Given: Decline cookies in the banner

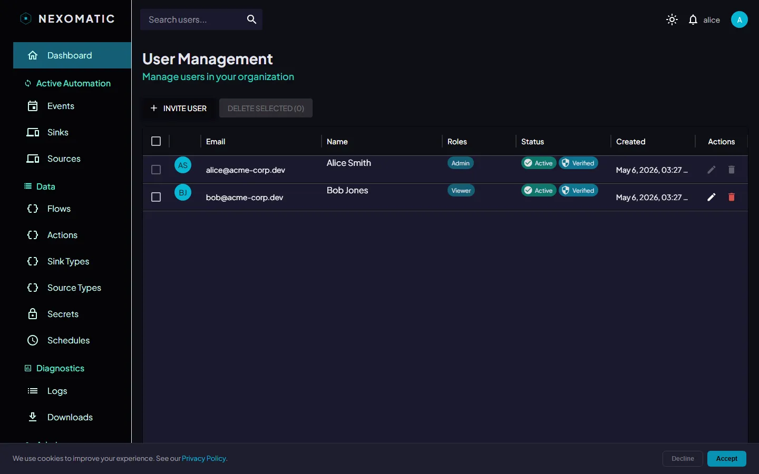Looking at the screenshot, I should (x=683, y=459).
